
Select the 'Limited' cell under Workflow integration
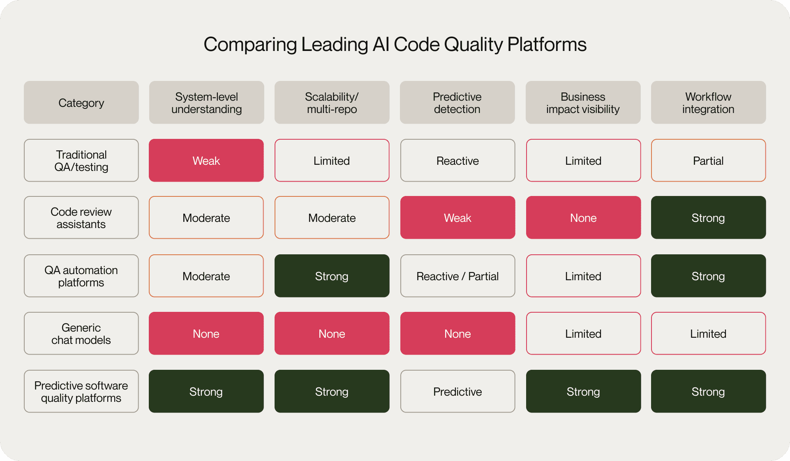708,334
